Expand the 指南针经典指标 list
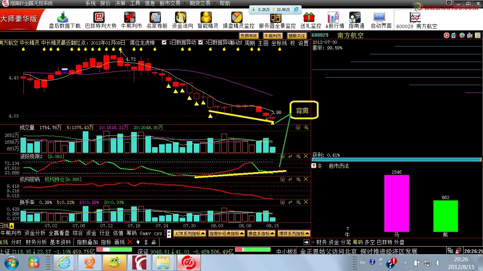 pos(227,233)
